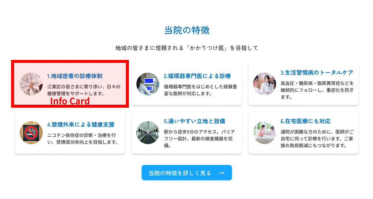
Task: Click the 当院の特徴 section title
Action: click(x=187, y=30)
